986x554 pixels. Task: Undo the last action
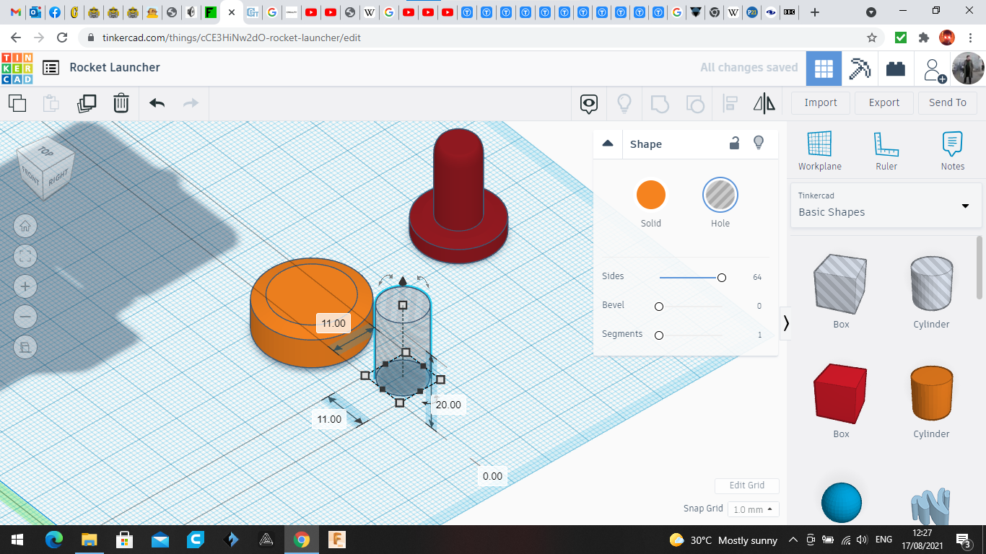point(157,103)
